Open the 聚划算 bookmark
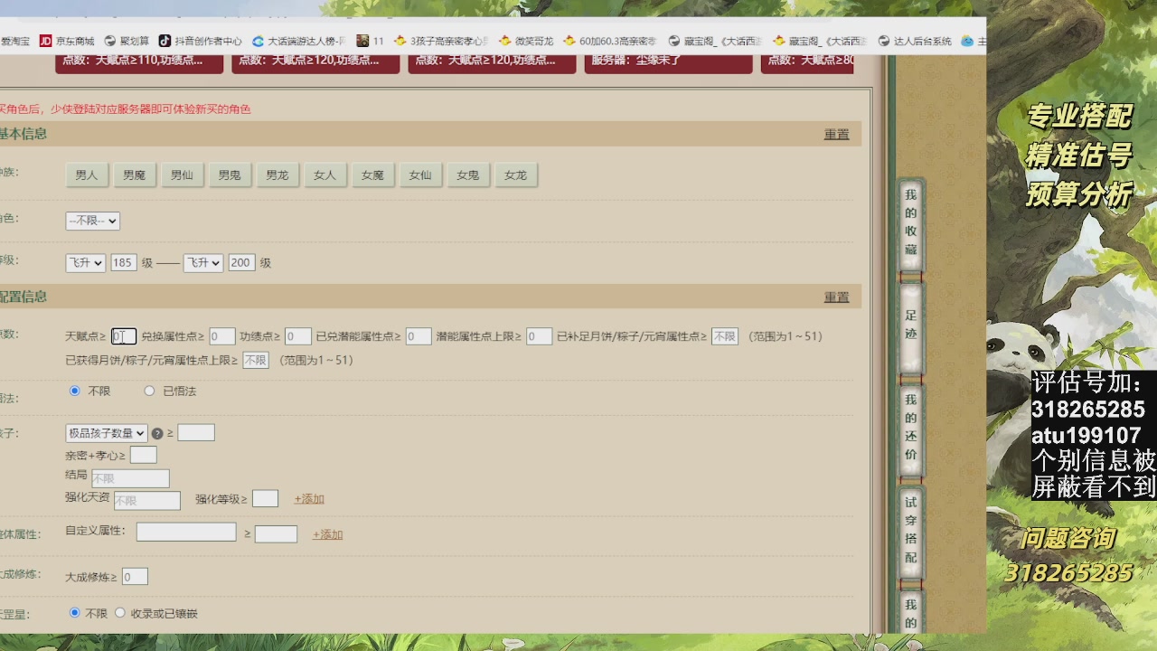Viewport: 1157px width, 651px height. [x=127, y=41]
